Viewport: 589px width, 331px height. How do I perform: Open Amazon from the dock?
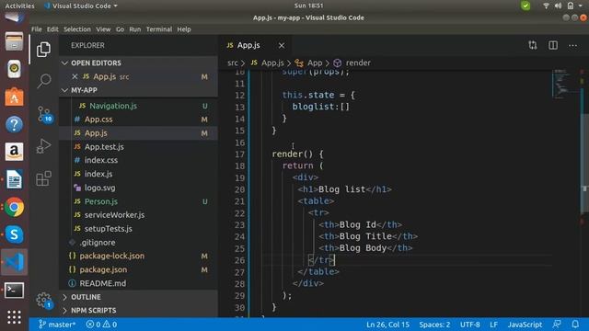point(15,152)
